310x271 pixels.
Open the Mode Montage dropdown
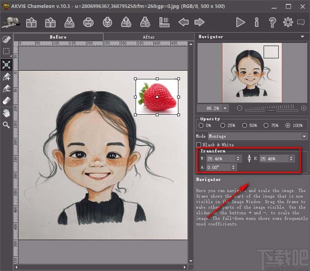point(304,136)
